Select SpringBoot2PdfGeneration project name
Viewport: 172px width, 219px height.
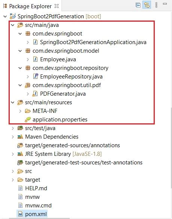[51, 16]
